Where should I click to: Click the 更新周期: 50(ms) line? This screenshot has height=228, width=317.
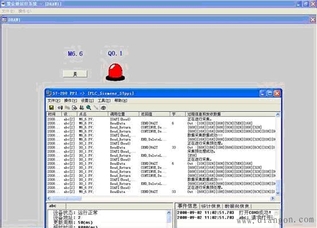point(73,222)
